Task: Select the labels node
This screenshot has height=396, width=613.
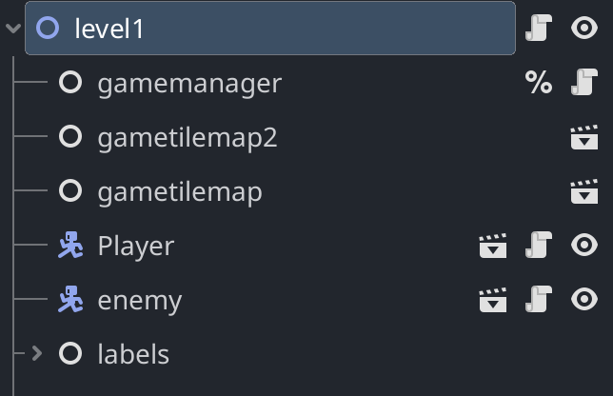Action: click(133, 354)
